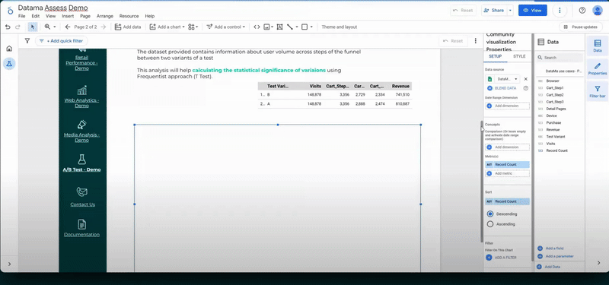
Task: Select the Test Variant field in Data panel
Action: (556, 137)
